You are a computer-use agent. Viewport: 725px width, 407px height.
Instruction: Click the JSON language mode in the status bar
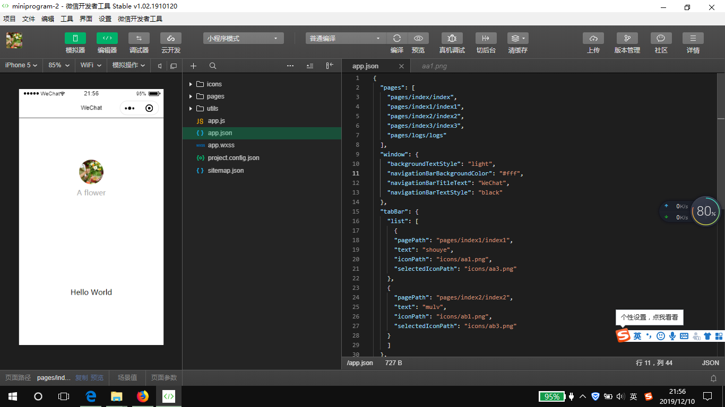tap(711, 363)
